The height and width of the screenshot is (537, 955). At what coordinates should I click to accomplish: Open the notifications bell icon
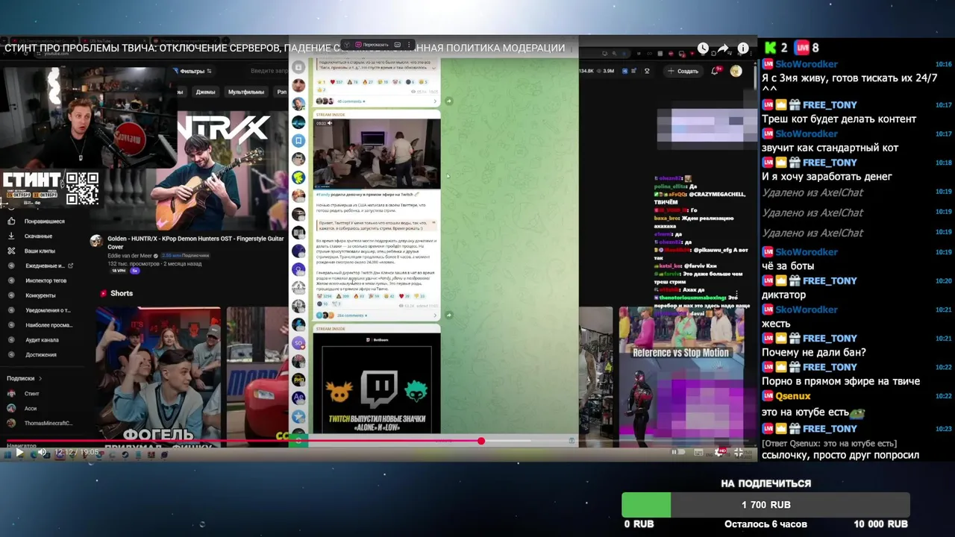(x=716, y=71)
